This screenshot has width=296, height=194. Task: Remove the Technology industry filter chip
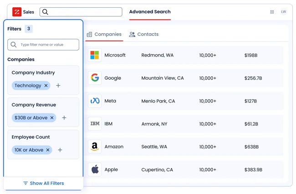(46, 86)
